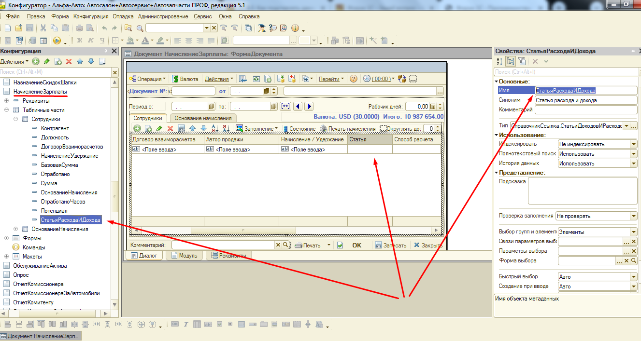Open the Индексировать dropdown
The image size is (641, 341).
633,144
